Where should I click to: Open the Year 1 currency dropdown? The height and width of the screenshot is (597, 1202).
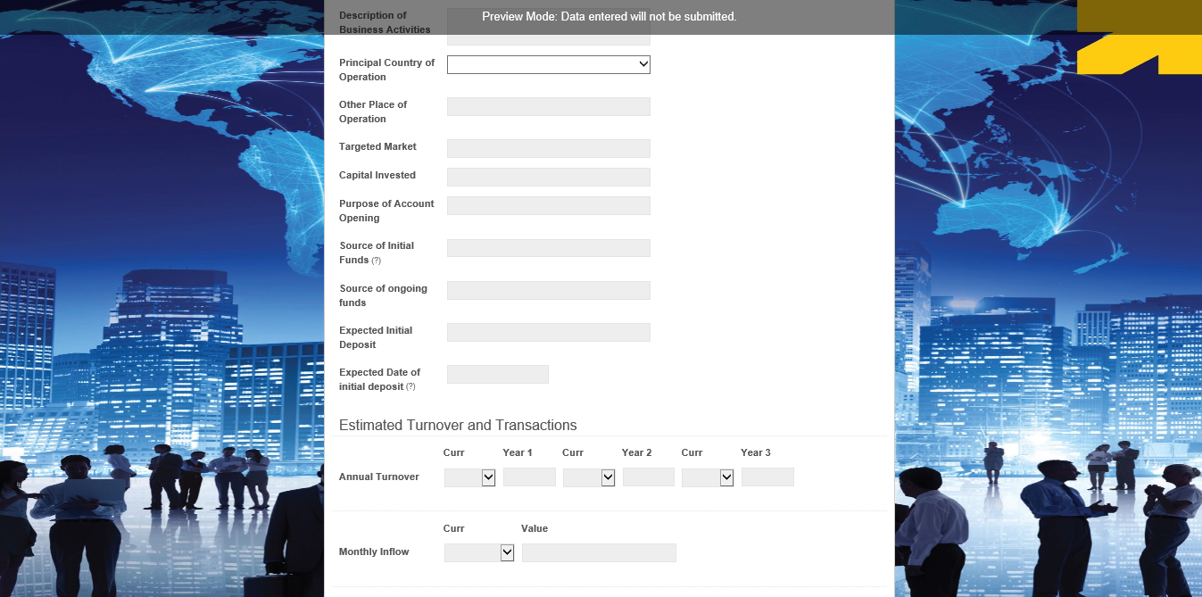[x=469, y=477]
